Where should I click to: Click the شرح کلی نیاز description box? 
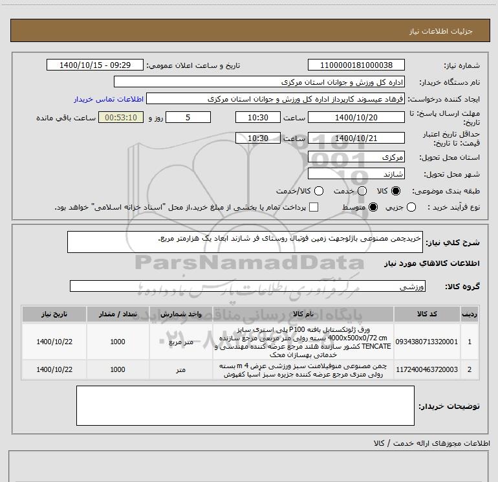245,242
